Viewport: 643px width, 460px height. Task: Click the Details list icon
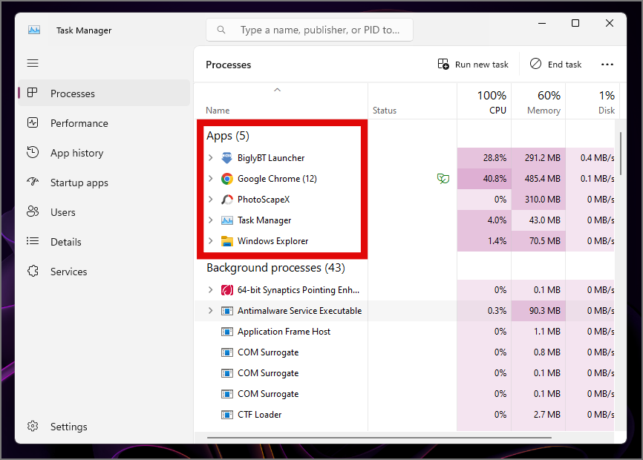pyautogui.click(x=33, y=241)
